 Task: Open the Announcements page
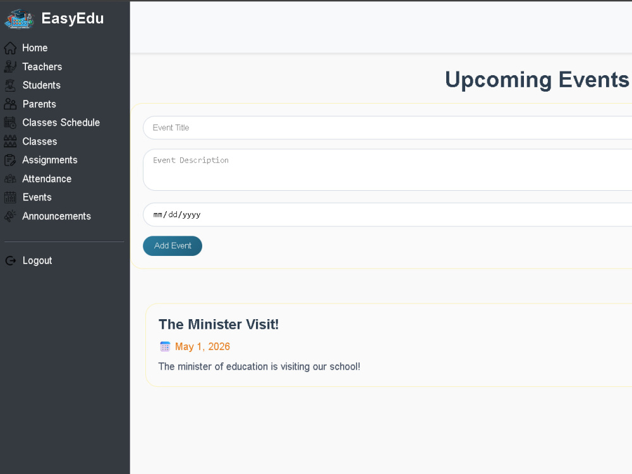click(56, 216)
